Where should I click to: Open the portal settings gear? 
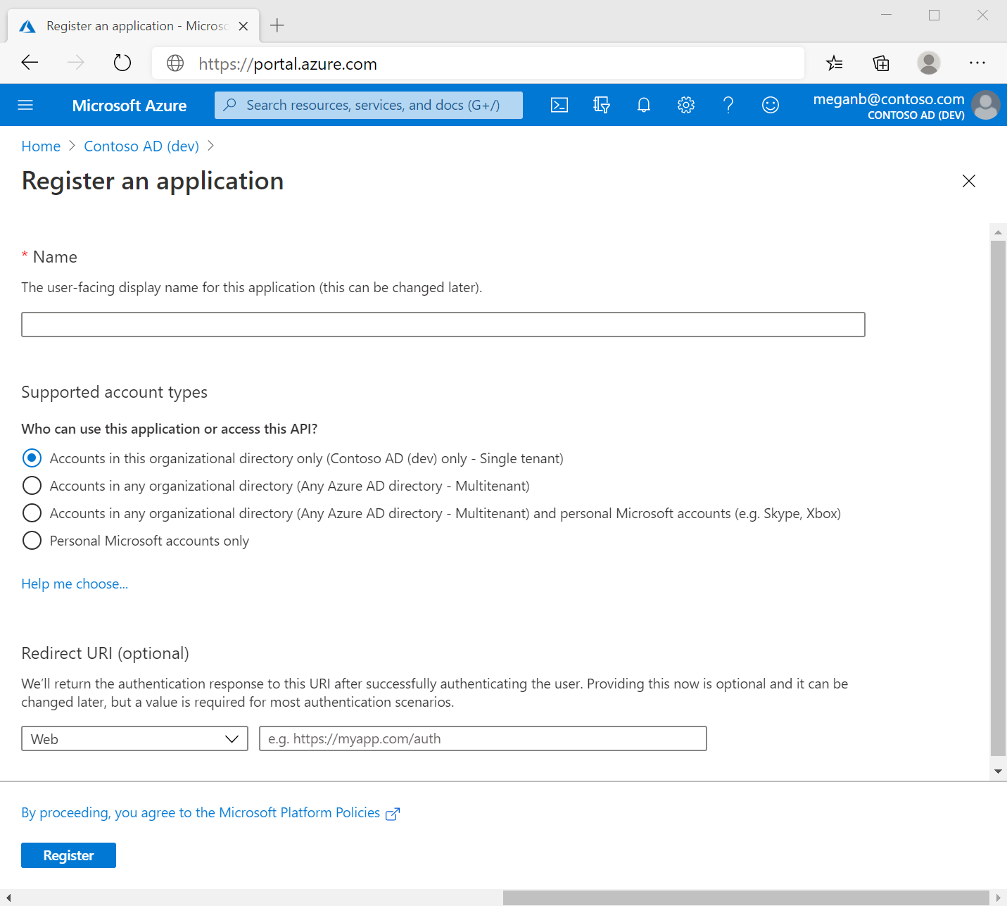tap(685, 104)
